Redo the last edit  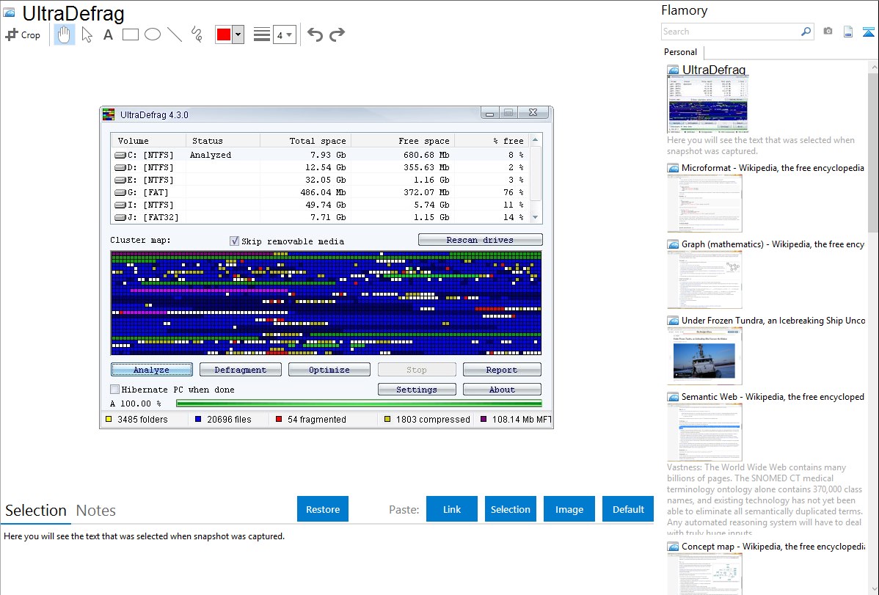coord(337,34)
